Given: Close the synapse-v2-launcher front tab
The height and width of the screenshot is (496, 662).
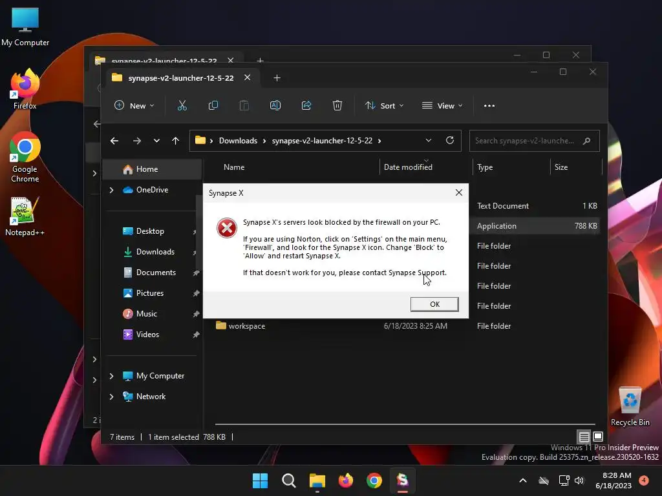Looking at the screenshot, I should (248, 77).
